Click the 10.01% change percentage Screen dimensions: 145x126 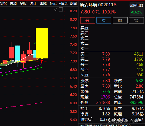coord(109,12)
